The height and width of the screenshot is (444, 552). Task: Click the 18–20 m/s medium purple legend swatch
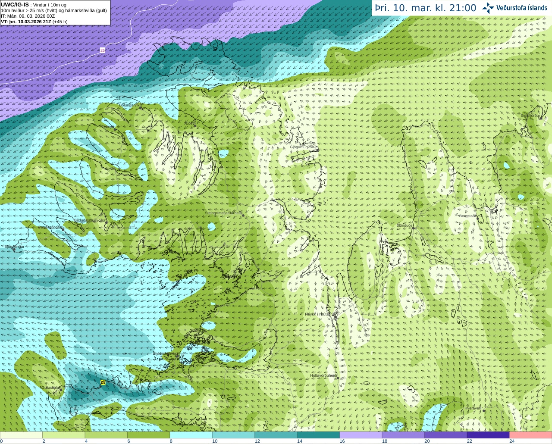tap(403, 435)
